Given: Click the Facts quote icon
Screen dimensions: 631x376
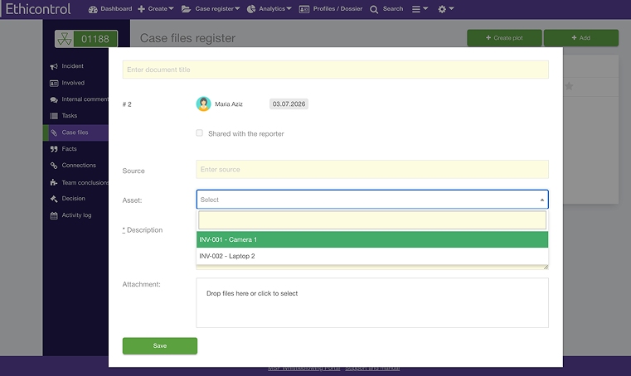Looking at the screenshot, I should (x=54, y=149).
